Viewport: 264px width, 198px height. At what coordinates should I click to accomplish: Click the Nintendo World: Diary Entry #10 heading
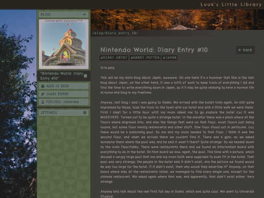coord(154,50)
